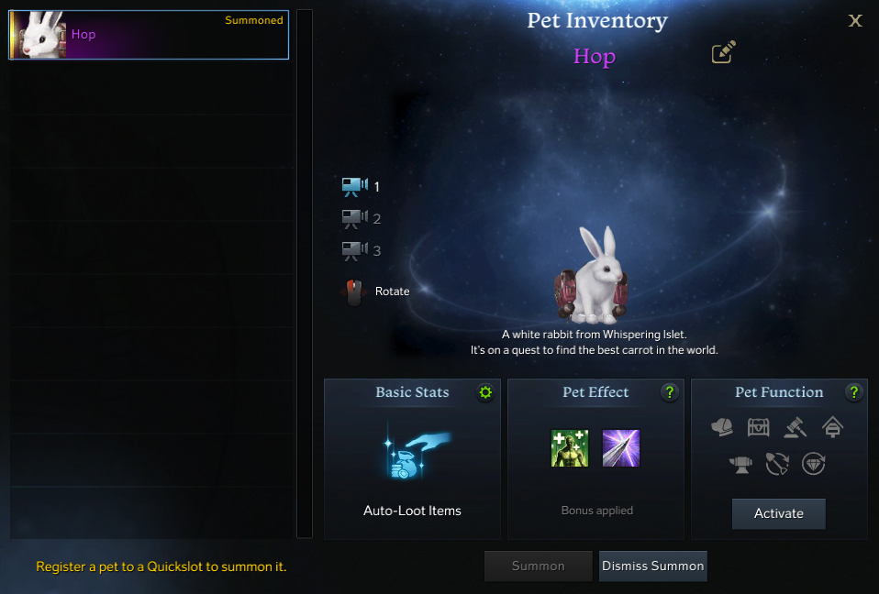Click the rename pet pencil icon
Viewport: 879px width, 594px height.
point(724,52)
